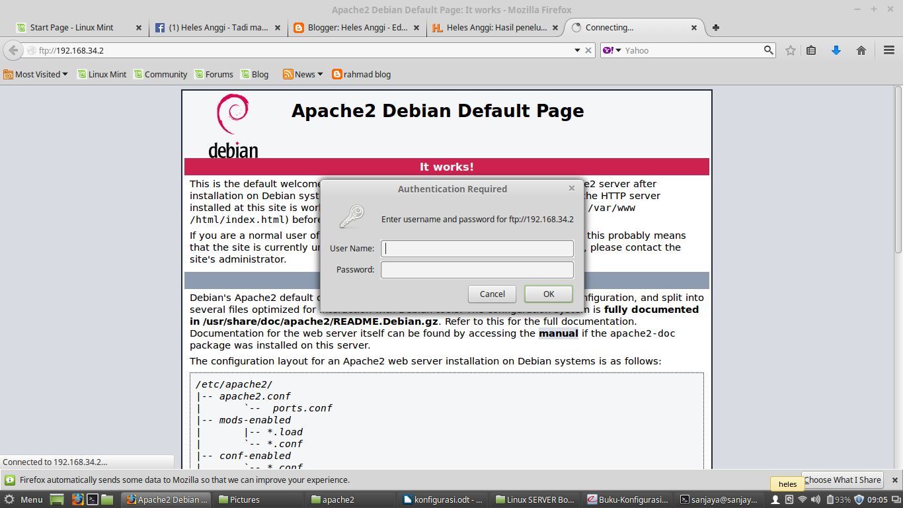Open the bookmarks list icon

tap(812, 50)
